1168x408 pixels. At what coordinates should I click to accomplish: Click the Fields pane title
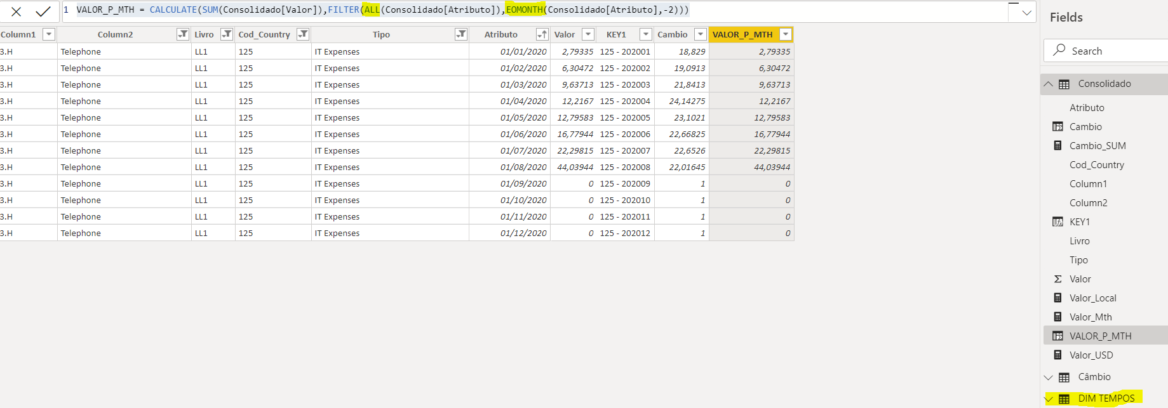click(1066, 17)
